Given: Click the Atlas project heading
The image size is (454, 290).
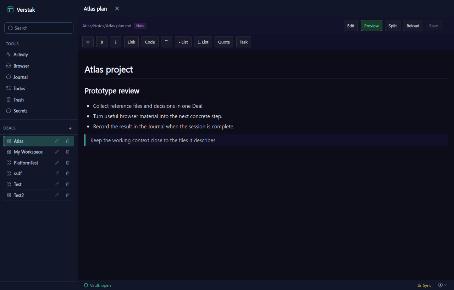Looking at the screenshot, I should click(x=109, y=69).
